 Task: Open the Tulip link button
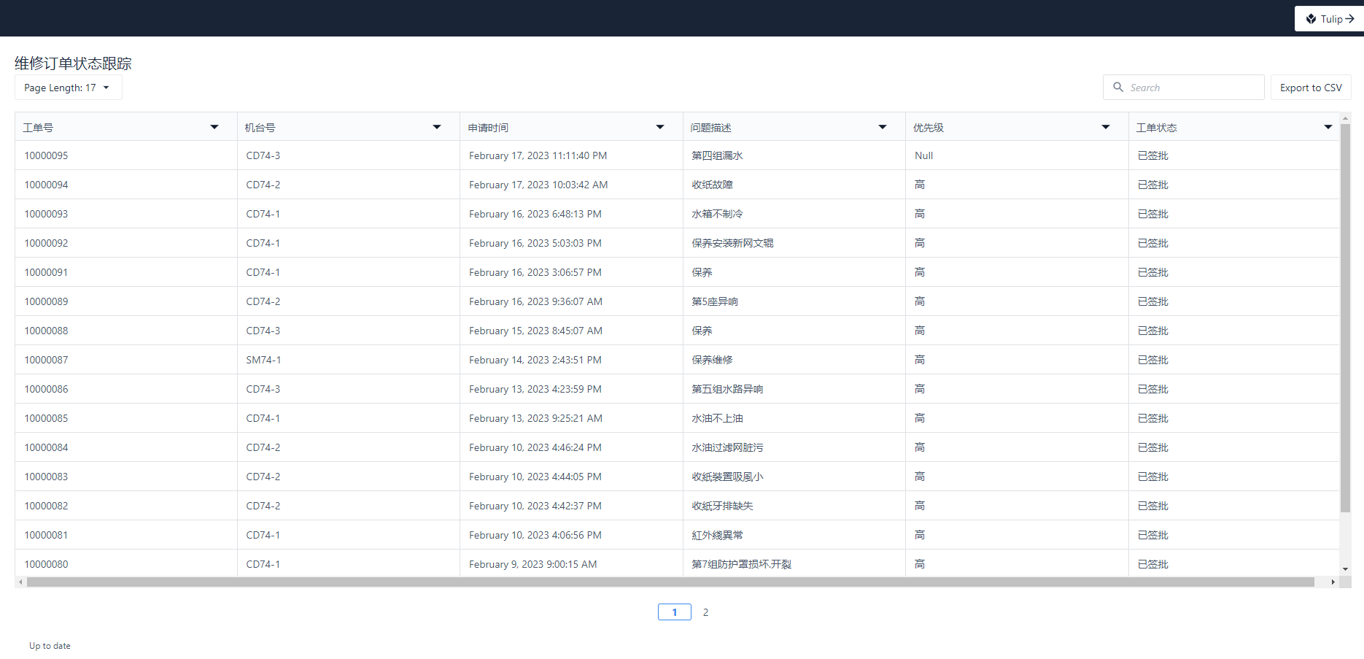pos(1329,19)
